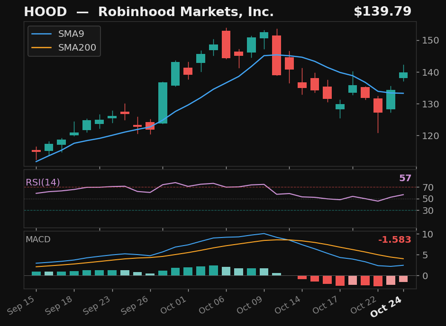
Task: Click the 5 tick on MACD axis
Action: click(x=425, y=255)
